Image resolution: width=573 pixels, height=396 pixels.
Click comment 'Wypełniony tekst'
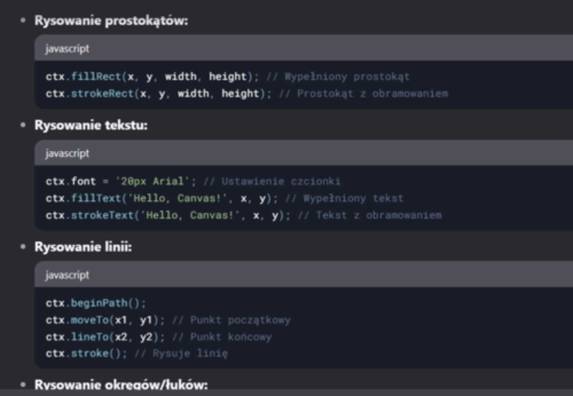pos(345,198)
